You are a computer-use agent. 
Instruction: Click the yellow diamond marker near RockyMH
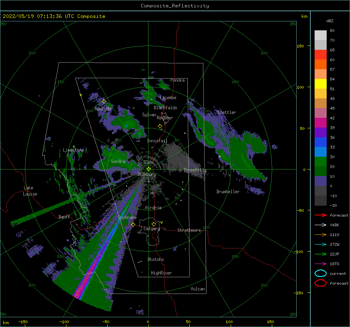[x=104, y=101]
